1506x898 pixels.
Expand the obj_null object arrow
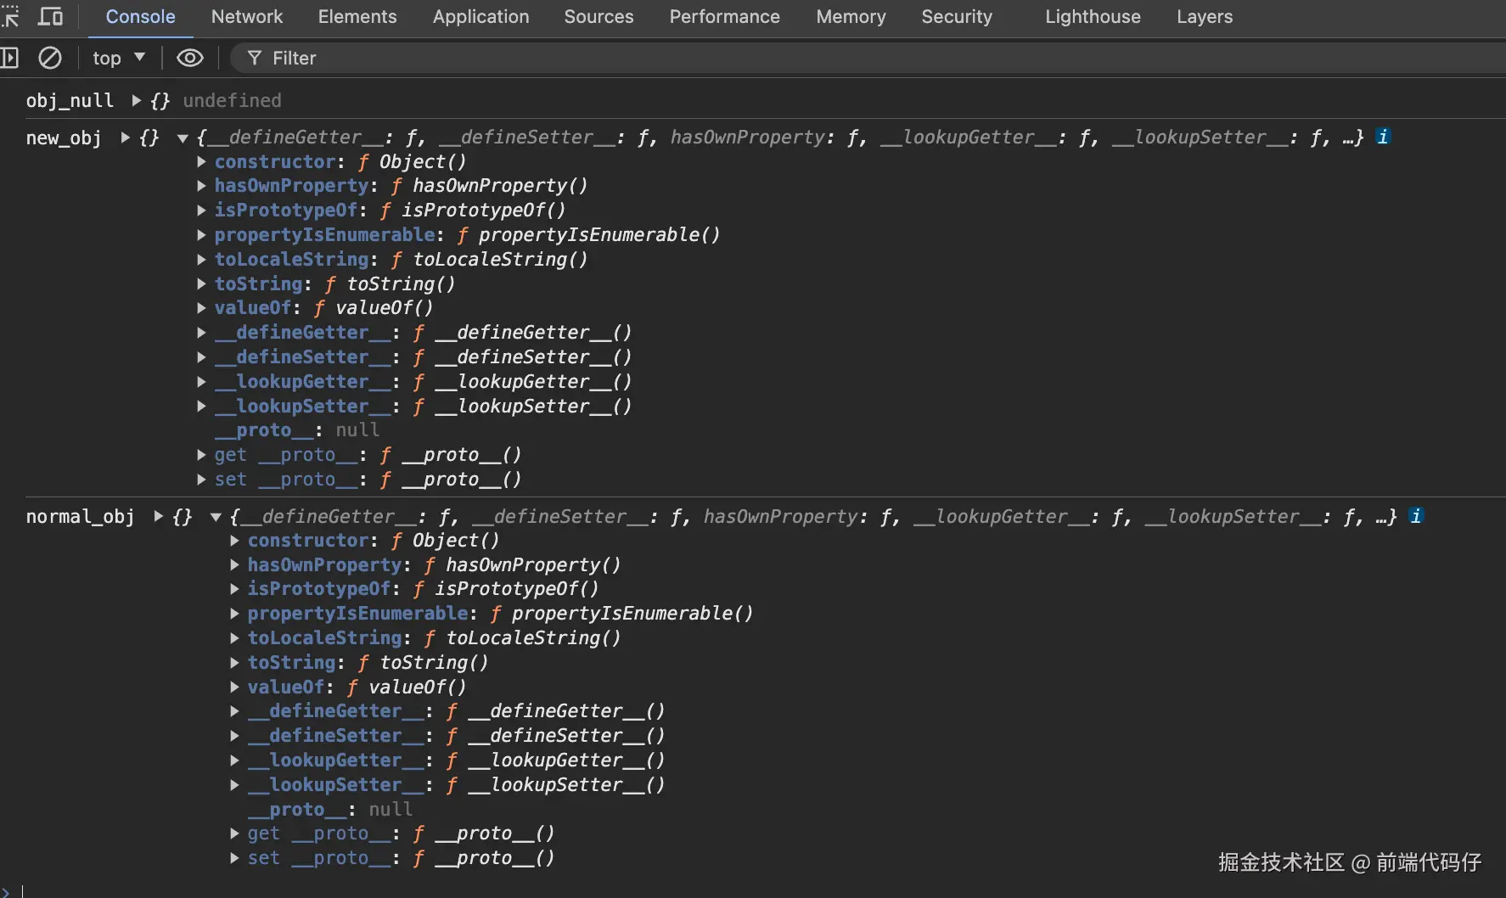136,100
